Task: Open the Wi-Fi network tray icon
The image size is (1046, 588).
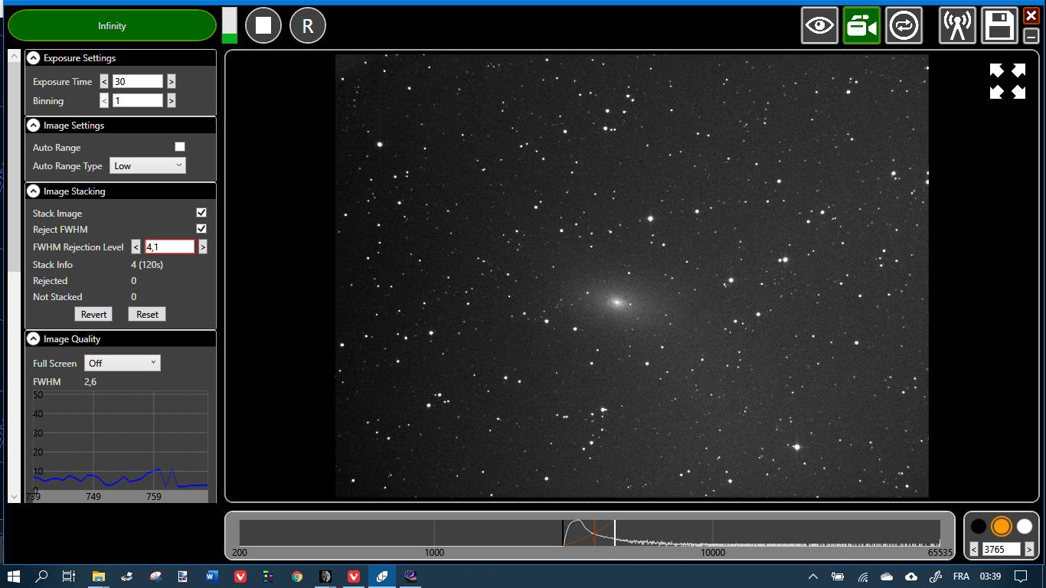Action: click(x=863, y=577)
